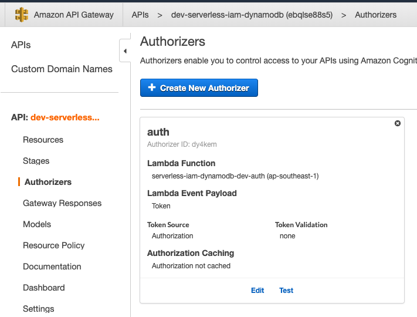Click the Authorizers breadcrumb item

click(x=375, y=15)
